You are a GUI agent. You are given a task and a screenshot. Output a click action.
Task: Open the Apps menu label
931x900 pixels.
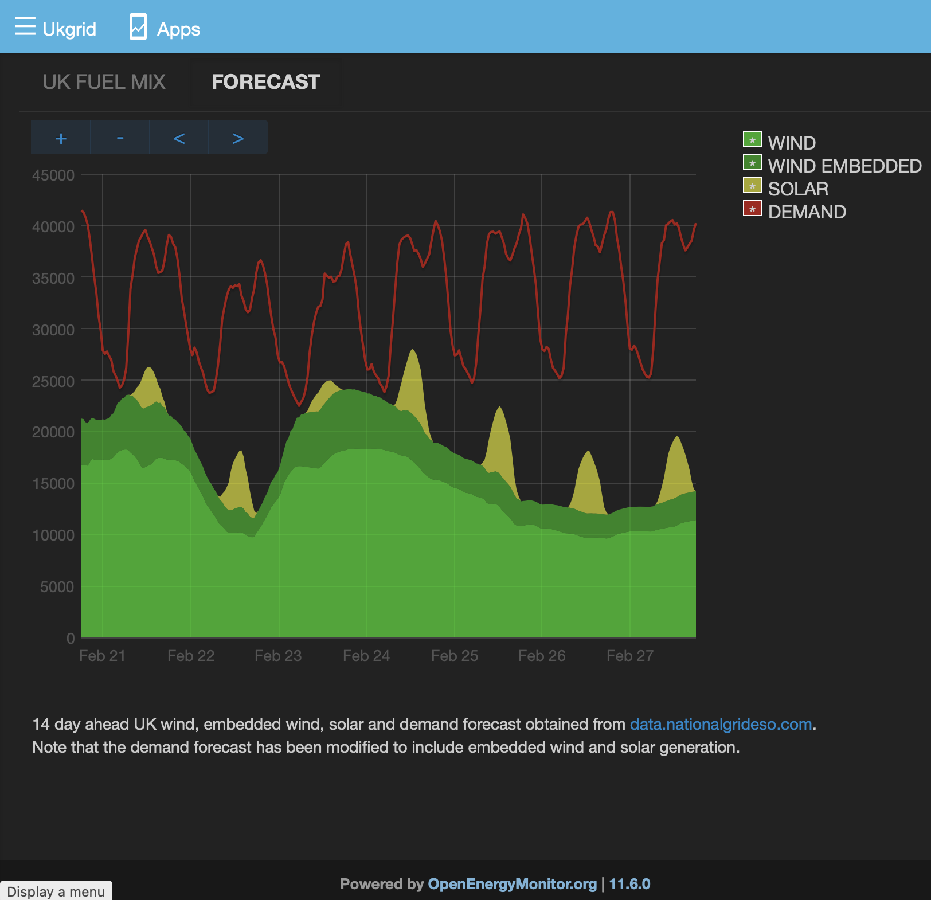[x=178, y=29]
